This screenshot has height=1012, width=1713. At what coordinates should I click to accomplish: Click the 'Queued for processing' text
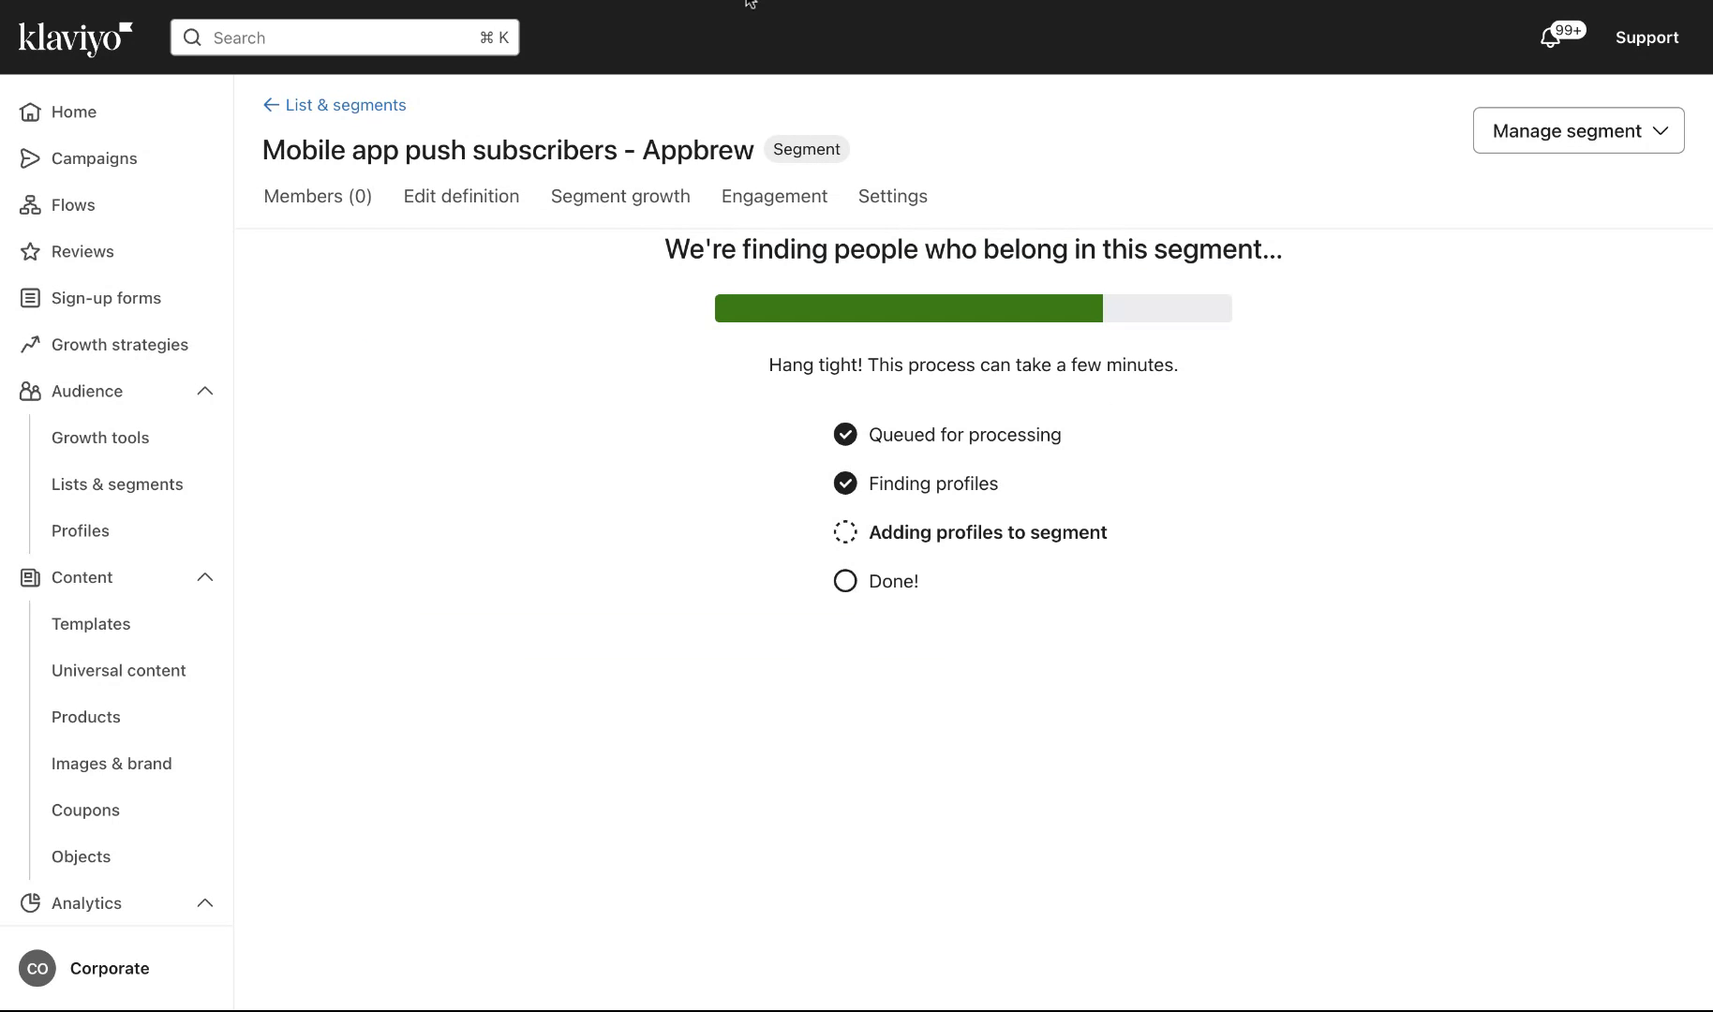coord(965,435)
